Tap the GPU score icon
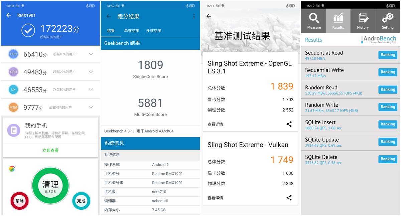The width and height of the screenshot is (401, 216). tap(13, 72)
